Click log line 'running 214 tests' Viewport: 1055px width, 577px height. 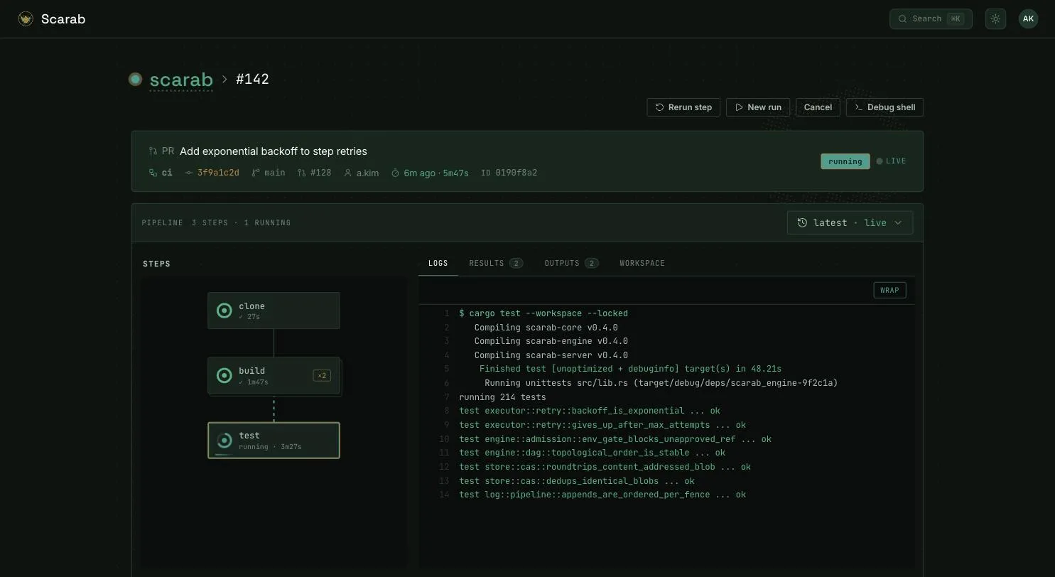tap(502, 397)
